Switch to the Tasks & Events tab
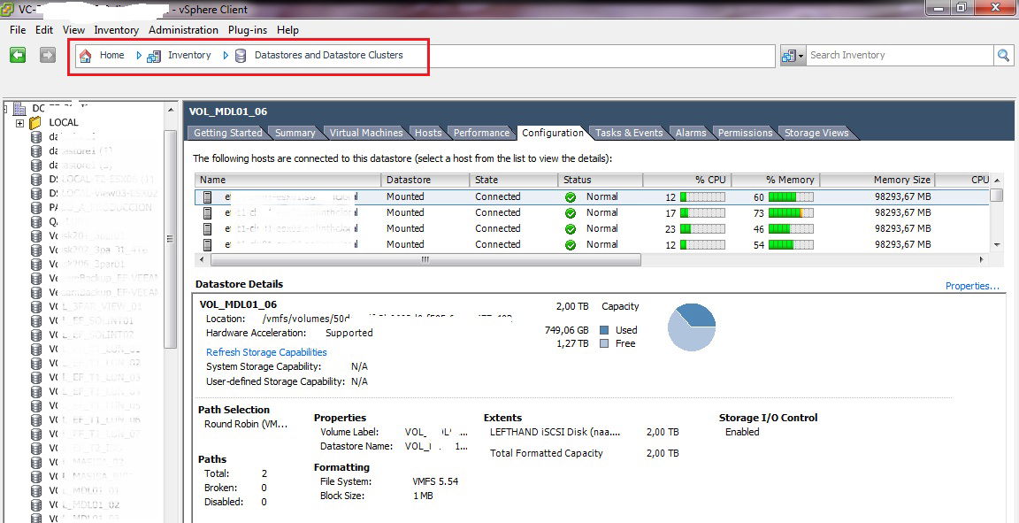 [x=629, y=134]
